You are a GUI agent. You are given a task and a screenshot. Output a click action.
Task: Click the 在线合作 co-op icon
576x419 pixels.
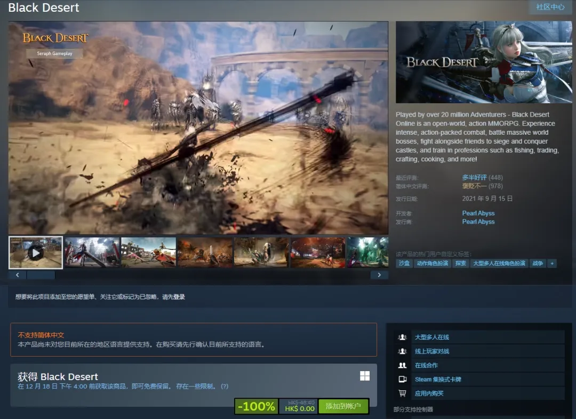point(403,365)
